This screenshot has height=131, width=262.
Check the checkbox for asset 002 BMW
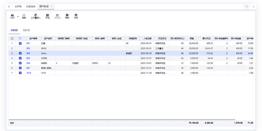click(20, 48)
